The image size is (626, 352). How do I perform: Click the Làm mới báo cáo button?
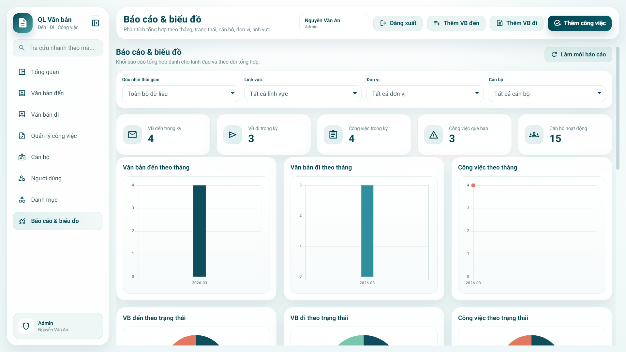tap(578, 54)
